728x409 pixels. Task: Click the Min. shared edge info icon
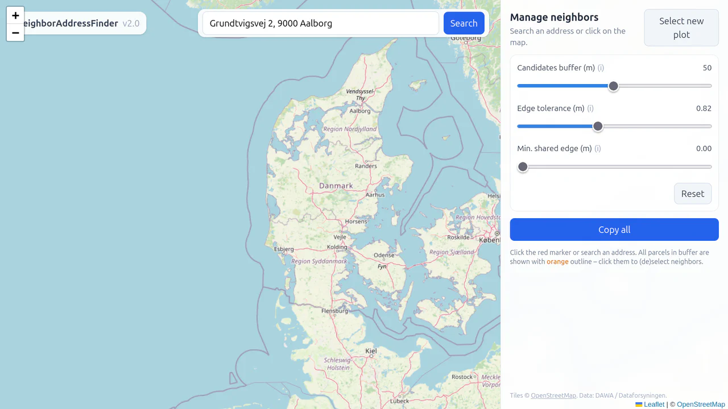[598, 148]
